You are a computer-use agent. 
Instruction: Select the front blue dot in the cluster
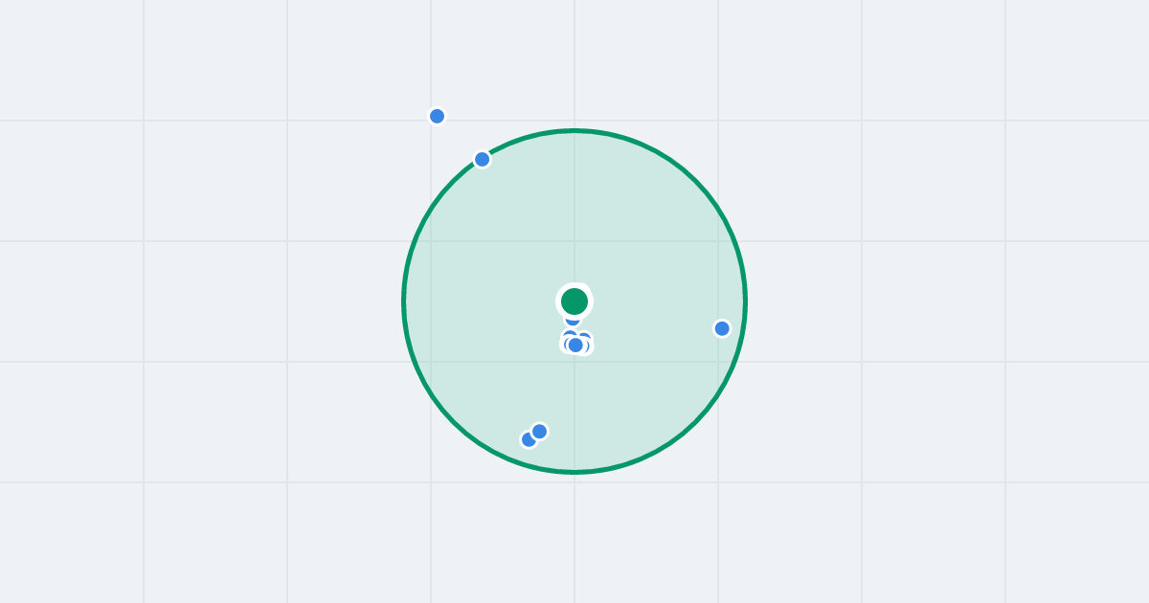pyautogui.click(x=575, y=345)
